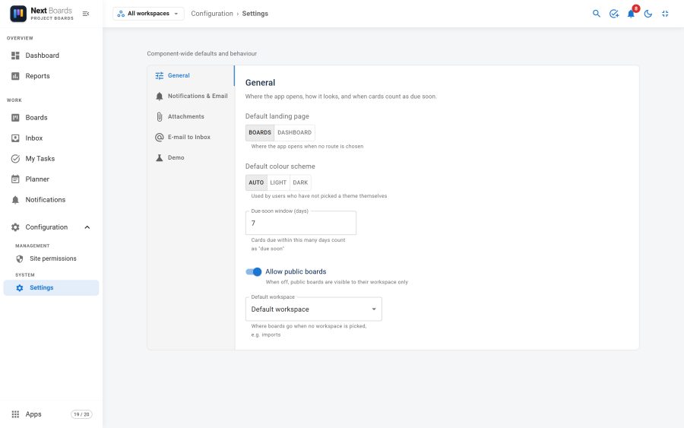Set colour scheme to DARK
This screenshot has height=428, width=684.
(300, 182)
